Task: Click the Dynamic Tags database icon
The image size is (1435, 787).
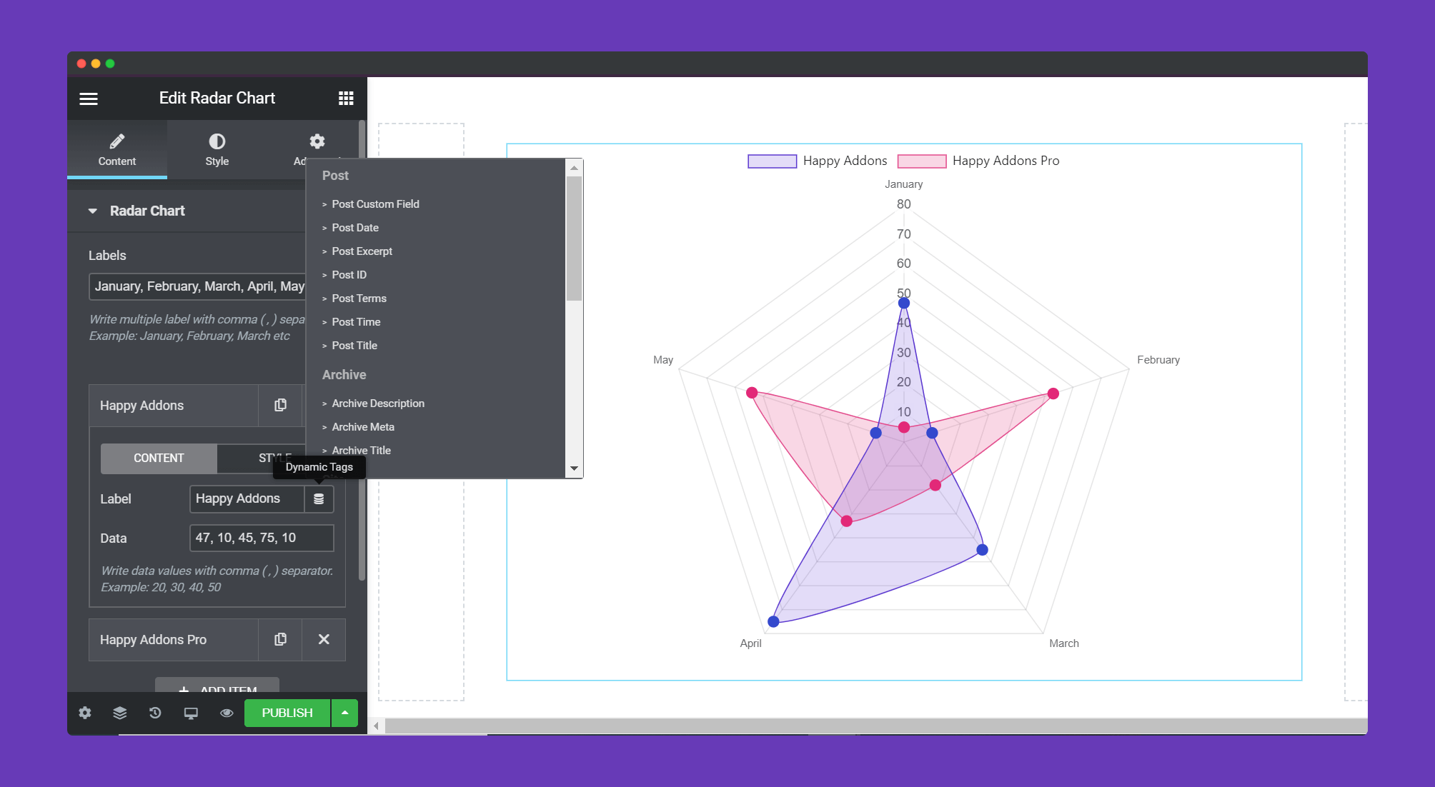Action: click(x=319, y=498)
